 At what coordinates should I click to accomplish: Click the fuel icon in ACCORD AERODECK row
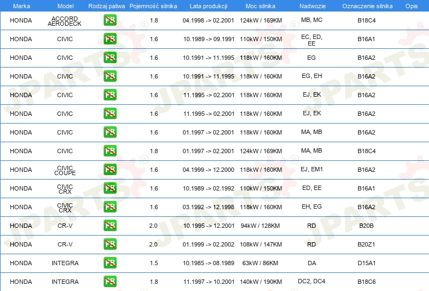[110, 20]
